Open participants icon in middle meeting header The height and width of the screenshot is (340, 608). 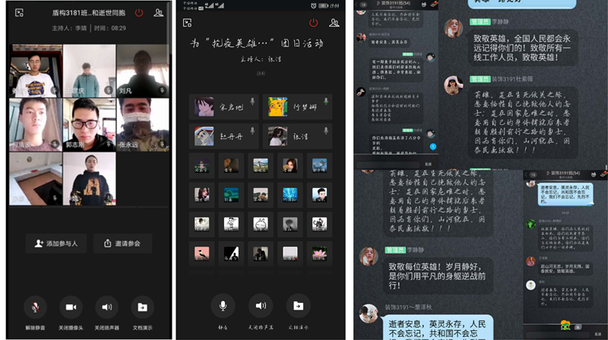(333, 24)
